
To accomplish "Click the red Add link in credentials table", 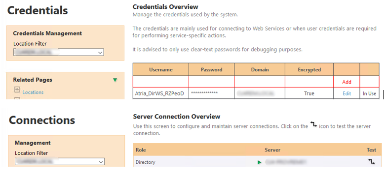I will pos(347,82).
